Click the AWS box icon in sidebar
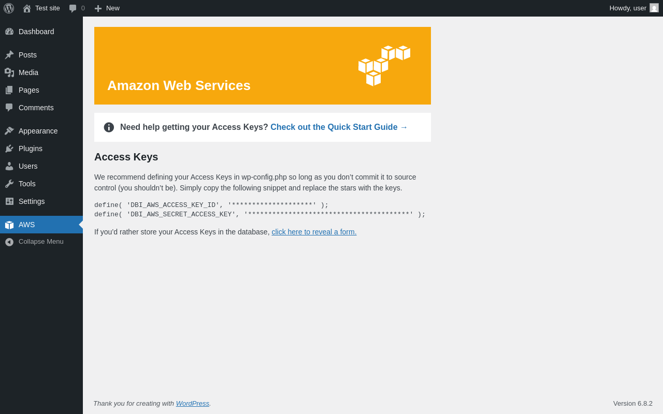Image resolution: width=663 pixels, height=414 pixels. (9, 225)
